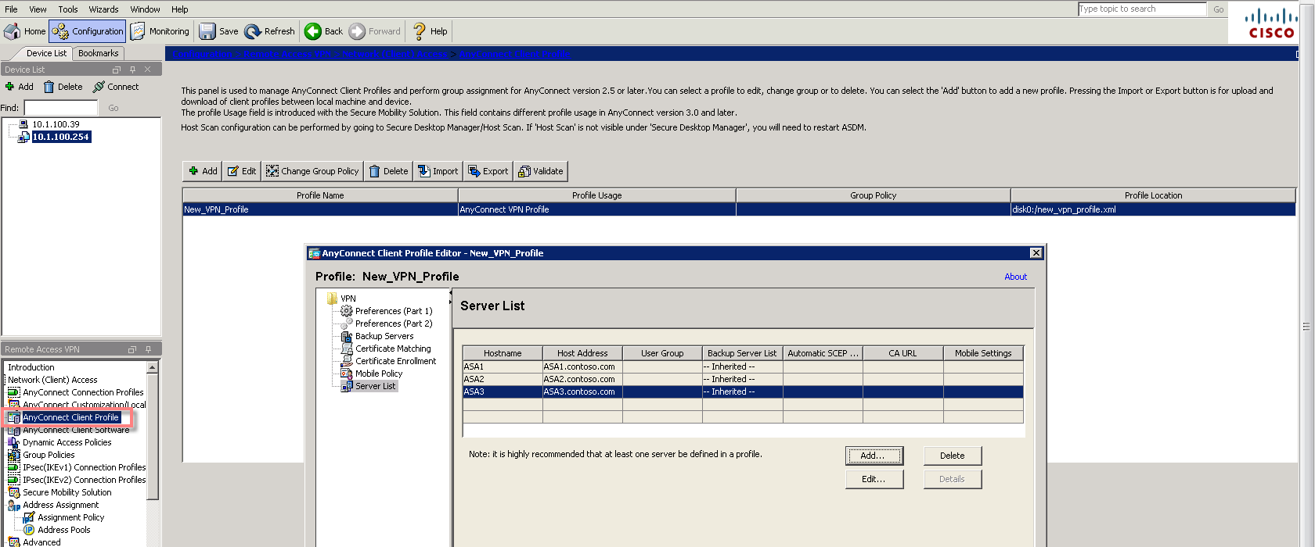Open Help from the main toolbar
Image resolution: width=1315 pixels, height=547 pixels.
click(x=430, y=31)
